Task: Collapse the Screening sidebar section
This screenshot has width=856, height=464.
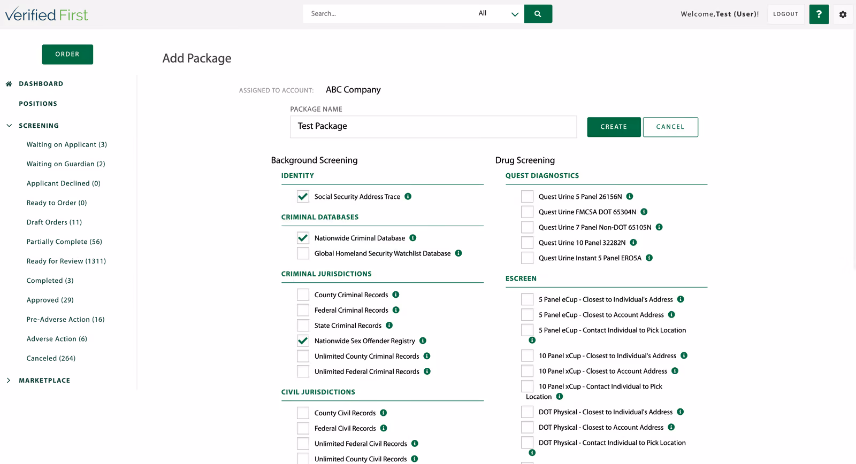Action: click(9, 126)
